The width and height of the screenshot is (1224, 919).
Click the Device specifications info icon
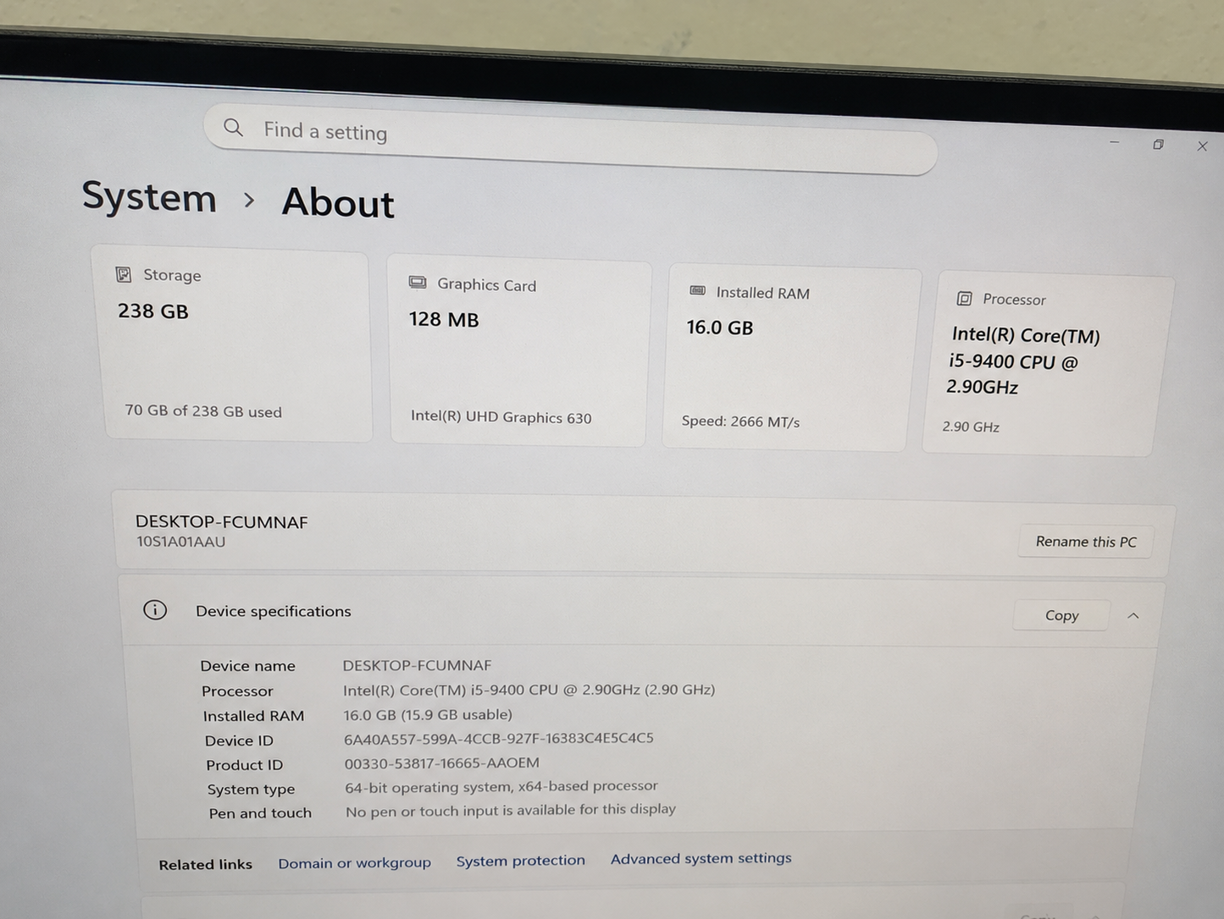point(155,609)
